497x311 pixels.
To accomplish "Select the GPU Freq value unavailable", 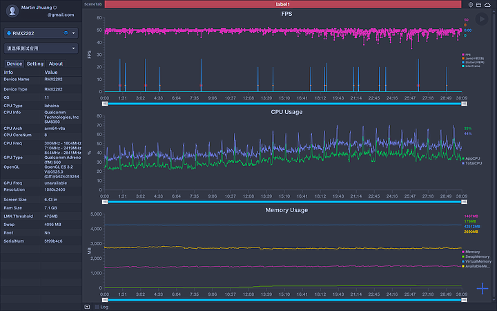I will 55,183.
